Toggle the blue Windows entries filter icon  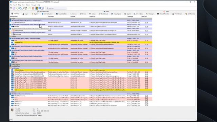pyautogui.click(x=40, y=8)
